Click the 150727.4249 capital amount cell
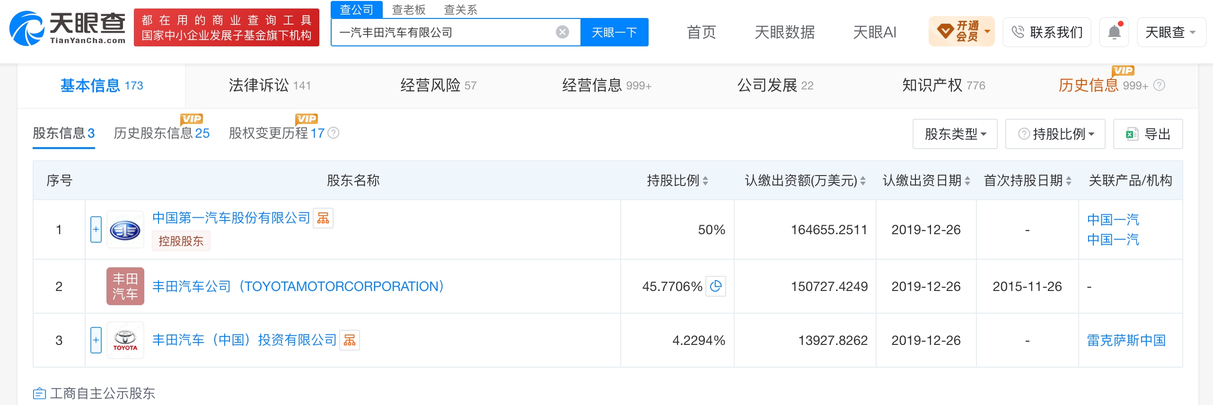The image size is (1213, 405). tap(829, 286)
